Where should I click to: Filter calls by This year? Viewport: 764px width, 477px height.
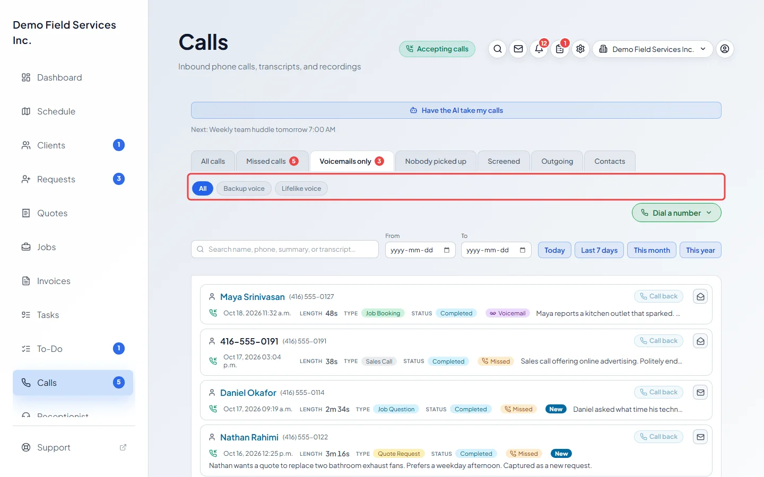pos(700,250)
